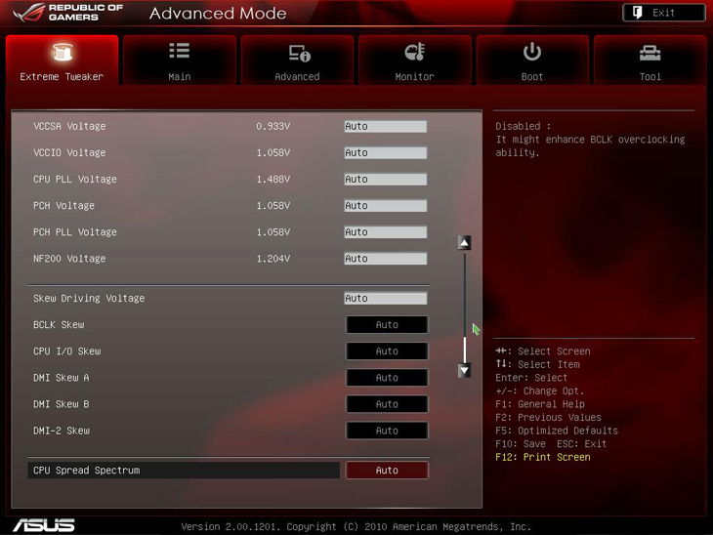Click the VCCSA Voltage input field
713x535 pixels.
coord(385,127)
